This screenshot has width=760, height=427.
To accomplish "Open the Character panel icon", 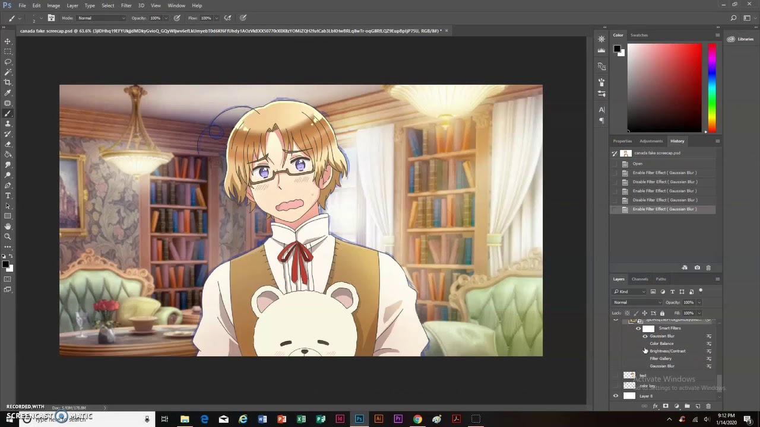I will tap(601, 110).
